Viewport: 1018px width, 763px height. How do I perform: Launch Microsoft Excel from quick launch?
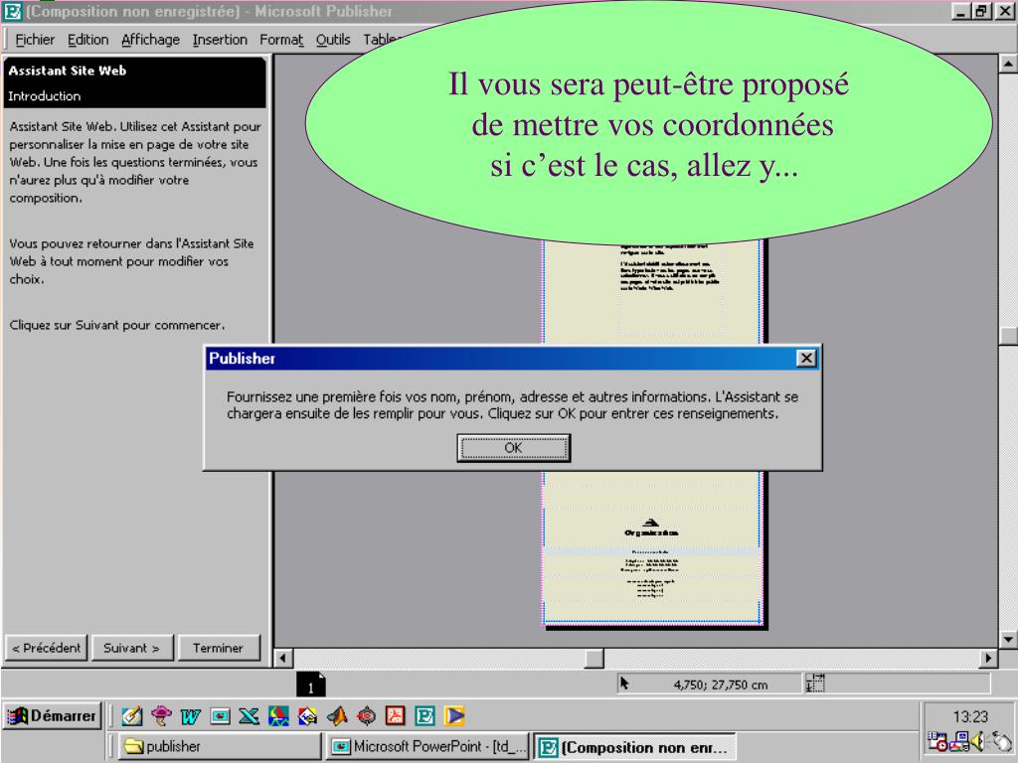[x=250, y=715]
